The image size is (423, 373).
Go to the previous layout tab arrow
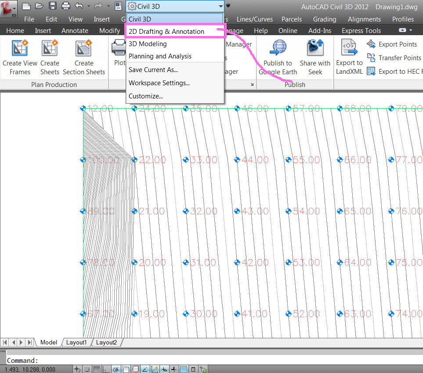(13, 343)
